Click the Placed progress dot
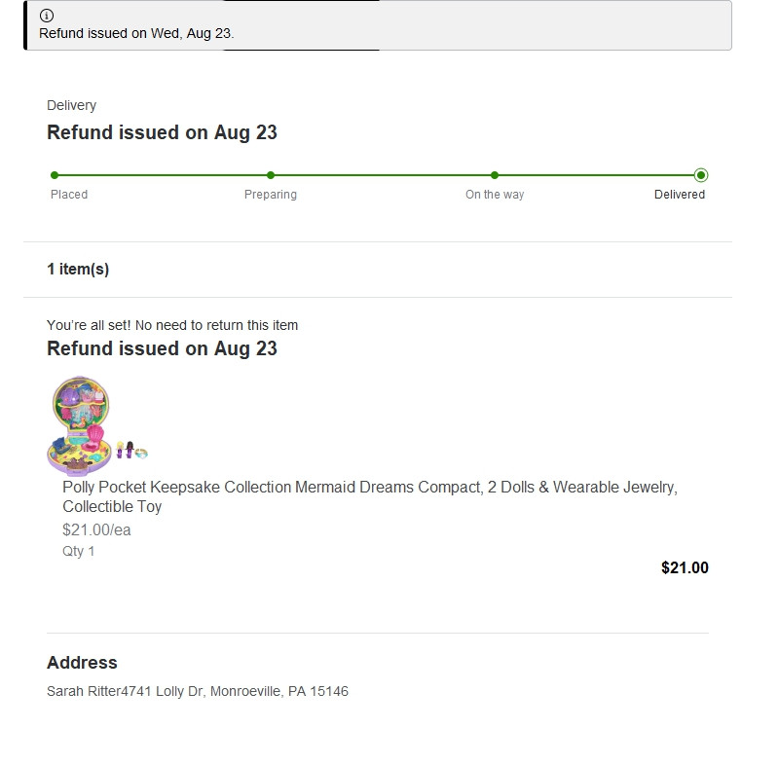779x765 pixels. point(55,175)
